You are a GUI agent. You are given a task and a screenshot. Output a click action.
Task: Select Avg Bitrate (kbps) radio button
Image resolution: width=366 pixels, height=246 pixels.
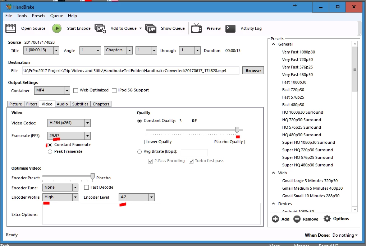[x=139, y=152]
